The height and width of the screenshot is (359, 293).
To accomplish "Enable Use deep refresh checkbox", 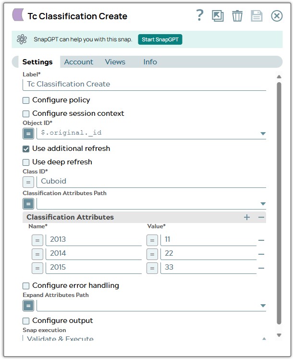I will [x=26, y=162].
